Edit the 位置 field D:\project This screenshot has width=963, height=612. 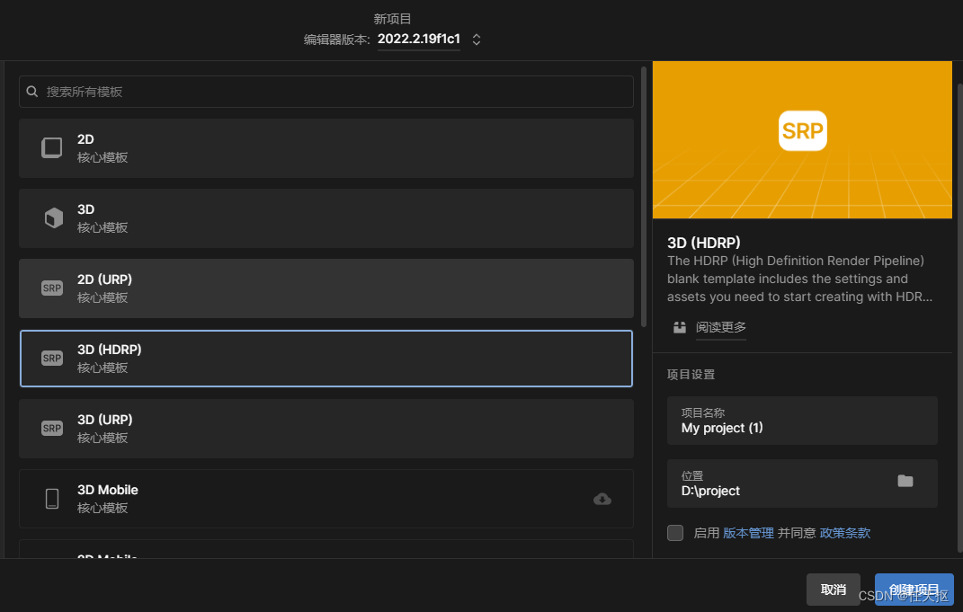coord(802,483)
